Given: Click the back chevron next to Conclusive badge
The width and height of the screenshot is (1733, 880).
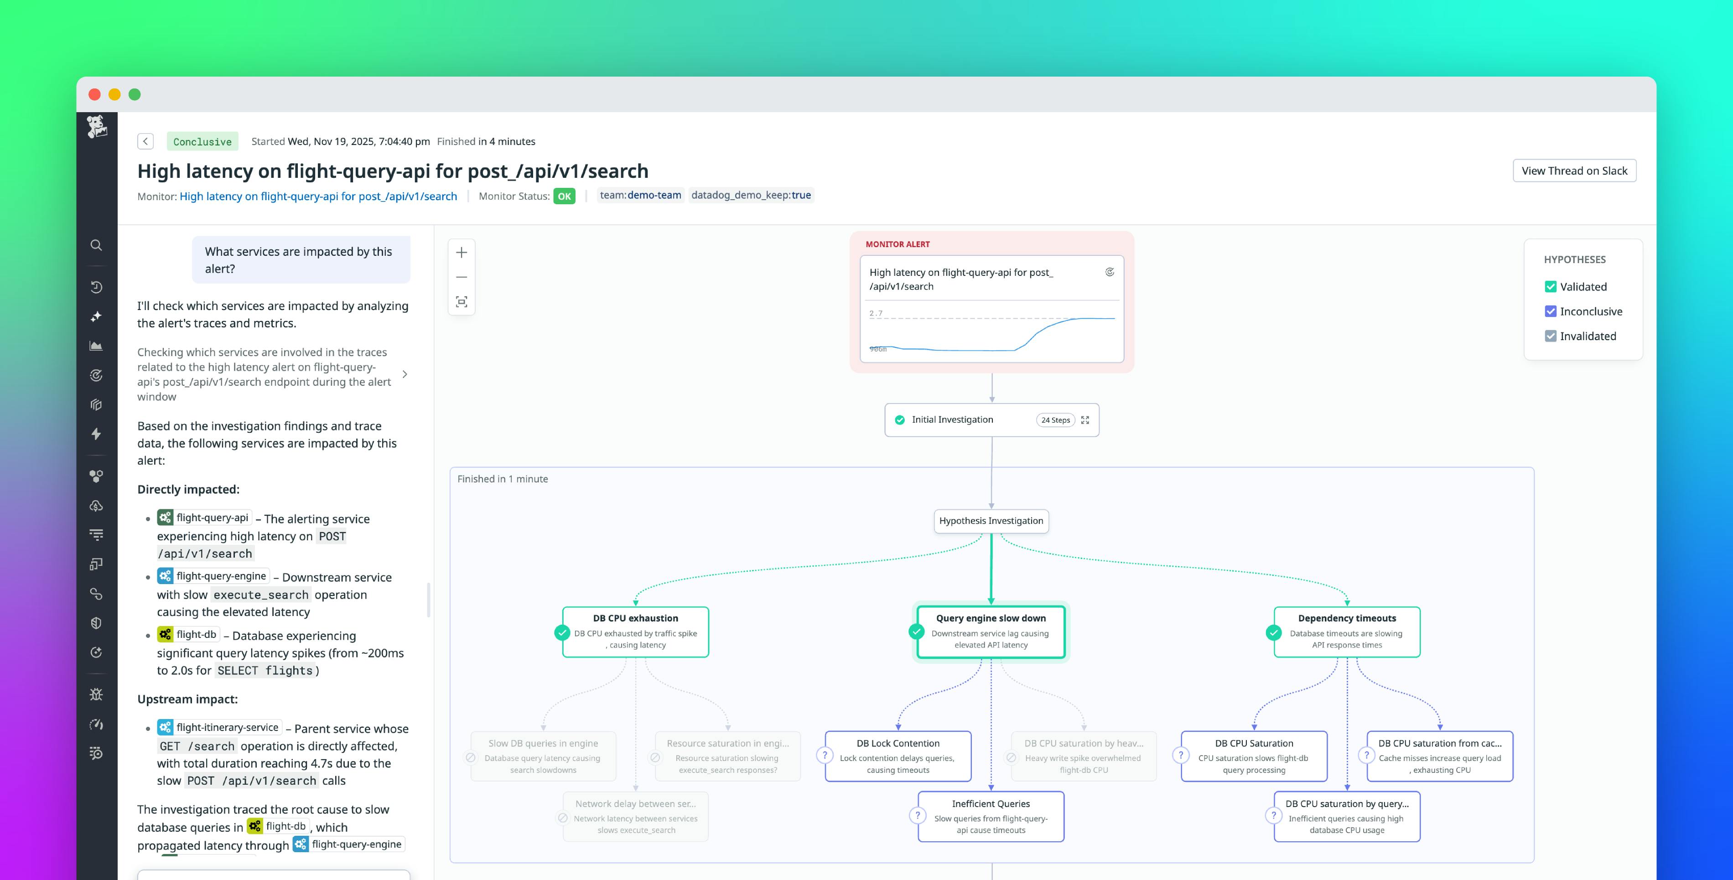Looking at the screenshot, I should tap(145, 141).
